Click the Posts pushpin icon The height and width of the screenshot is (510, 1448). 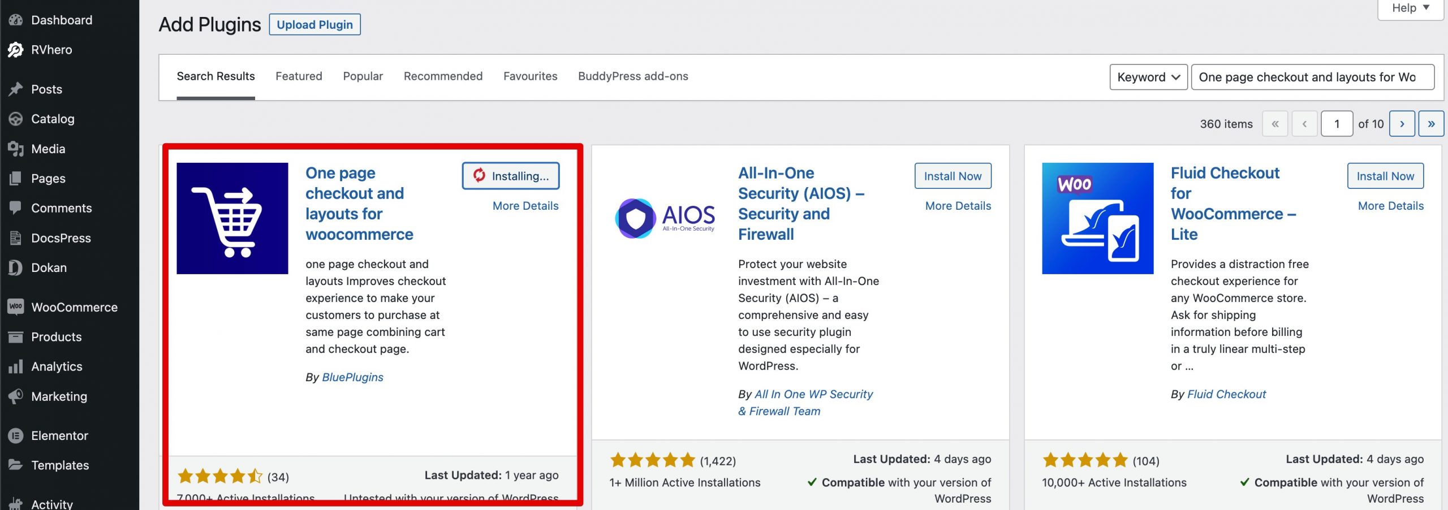(16, 89)
